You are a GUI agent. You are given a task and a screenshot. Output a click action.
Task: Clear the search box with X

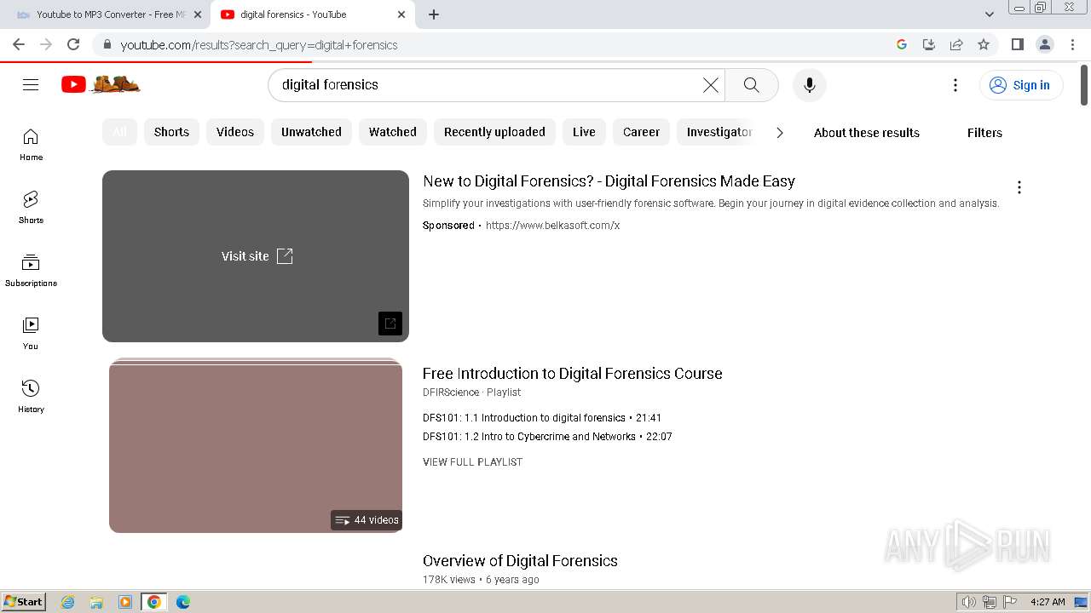click(x=710, y=85)
